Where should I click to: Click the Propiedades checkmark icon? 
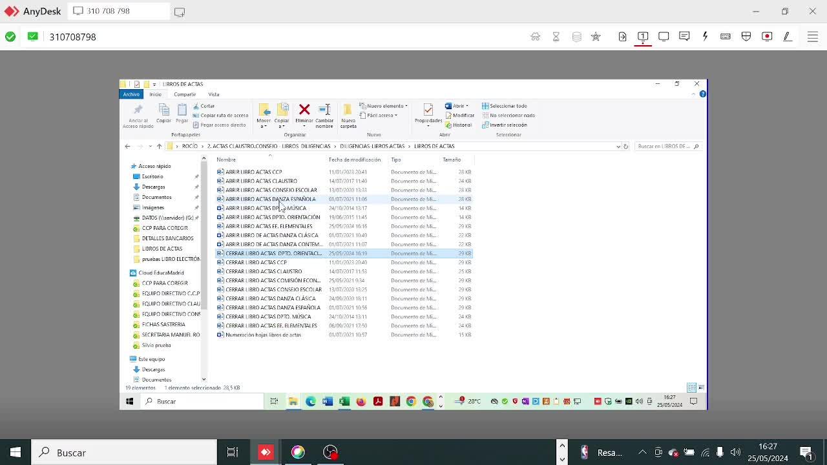point(428,110)
